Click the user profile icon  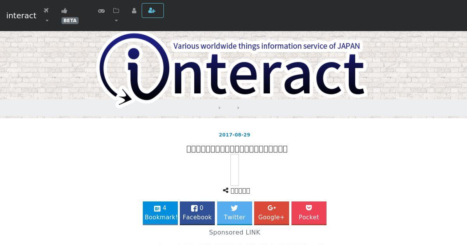[134, 11]
